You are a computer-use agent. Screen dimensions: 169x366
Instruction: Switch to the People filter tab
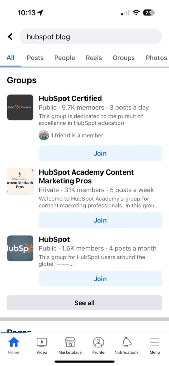click(64, 58)
